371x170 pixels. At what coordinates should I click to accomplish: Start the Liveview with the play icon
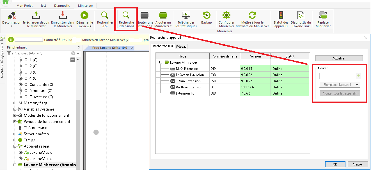point(84,15)
